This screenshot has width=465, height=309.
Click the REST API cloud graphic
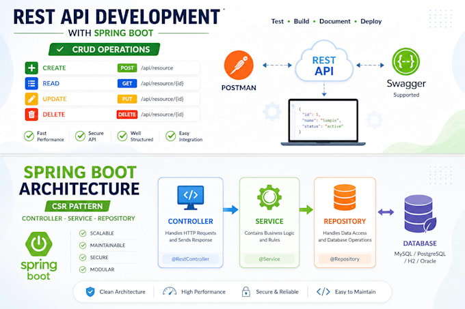tap(324, 62)
